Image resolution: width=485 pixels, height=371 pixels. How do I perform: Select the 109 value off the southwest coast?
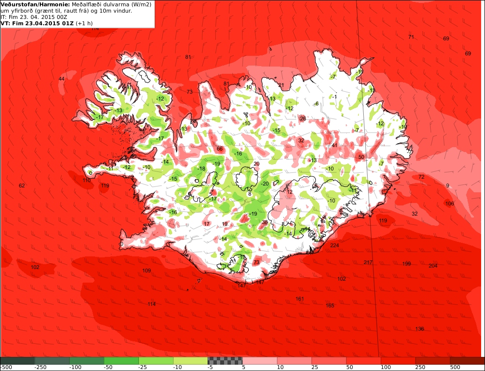point(146,270)
